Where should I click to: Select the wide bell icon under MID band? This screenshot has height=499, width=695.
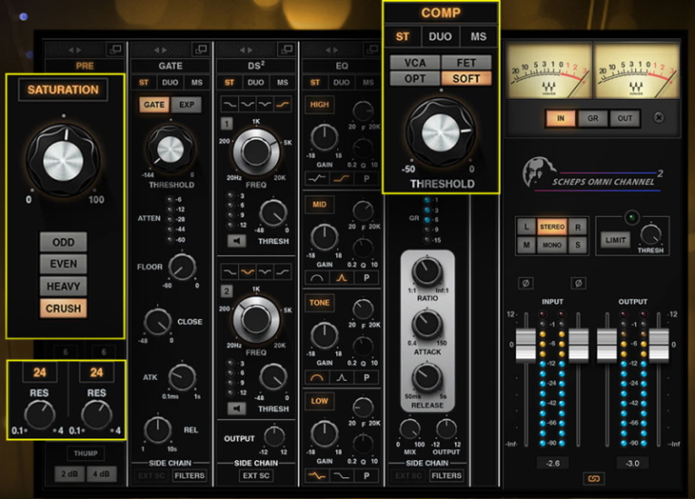316,278
